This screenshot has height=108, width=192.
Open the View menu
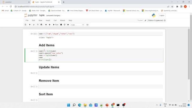coord(40,20)
